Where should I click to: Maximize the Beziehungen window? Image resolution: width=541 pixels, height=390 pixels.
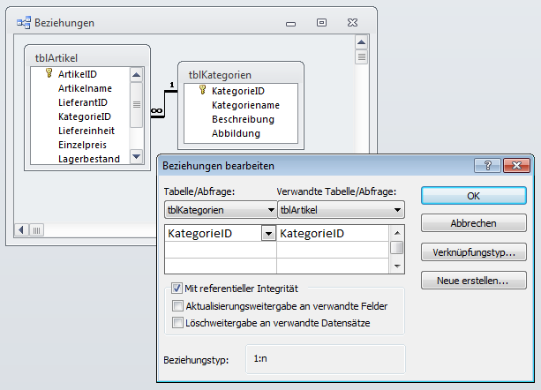click(x=322, y=22)
